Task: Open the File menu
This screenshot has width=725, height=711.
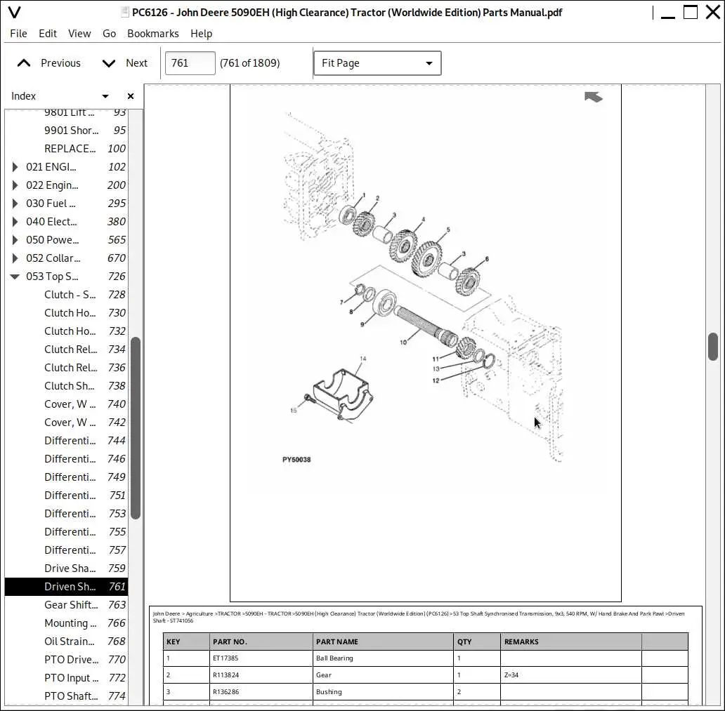Action: tap(18, 34)
